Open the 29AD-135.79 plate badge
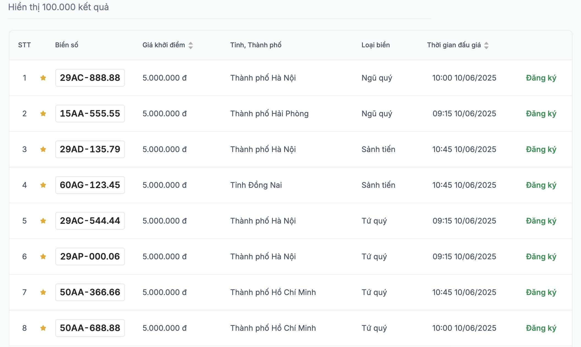This screenshot has width=581, height=347. pyautogui.click(x=90, y=149)
